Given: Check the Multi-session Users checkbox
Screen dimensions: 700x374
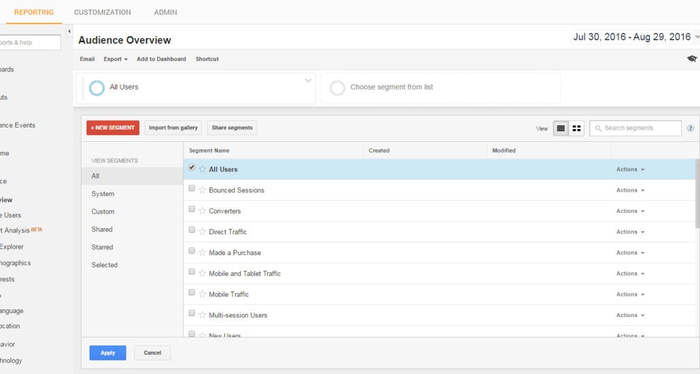Looking at the screenshot, I should pyautogui.click(x=192, y=314).
